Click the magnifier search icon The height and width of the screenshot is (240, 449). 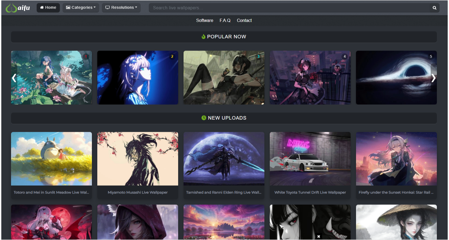coord(434,8)
